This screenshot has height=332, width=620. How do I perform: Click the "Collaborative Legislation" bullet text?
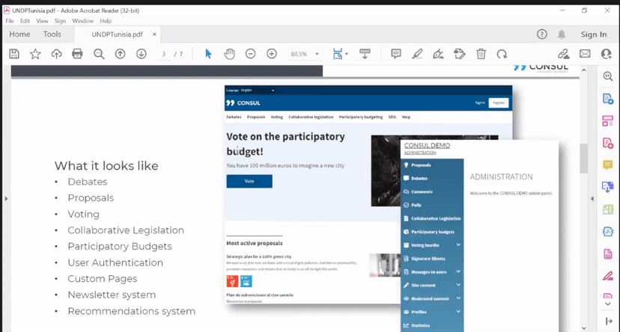[126, 230]
